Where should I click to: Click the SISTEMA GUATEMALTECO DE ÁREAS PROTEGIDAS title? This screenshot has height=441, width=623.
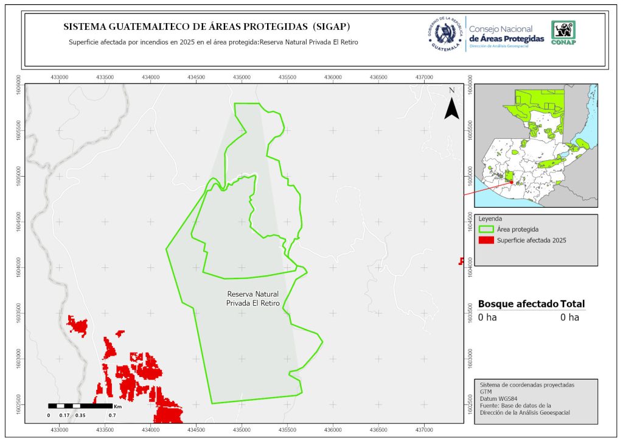tap(206, 27)
